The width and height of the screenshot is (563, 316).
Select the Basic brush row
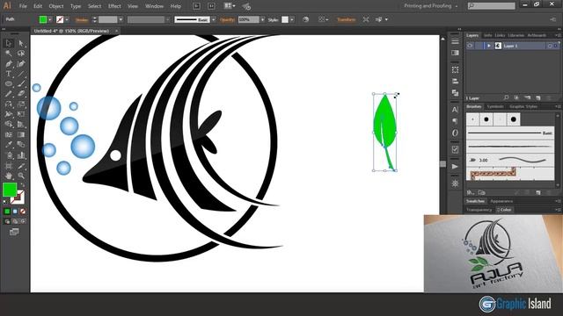point(510,133)
